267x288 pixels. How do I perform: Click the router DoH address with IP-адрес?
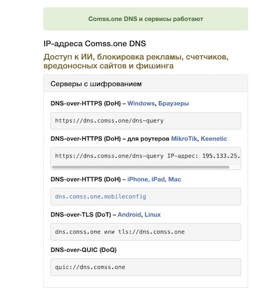point(146,156)
